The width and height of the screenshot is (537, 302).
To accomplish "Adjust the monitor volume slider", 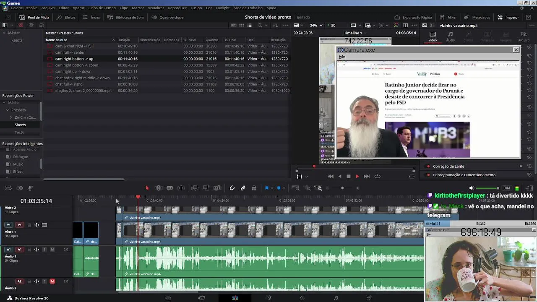I will (x=488, y=188).
